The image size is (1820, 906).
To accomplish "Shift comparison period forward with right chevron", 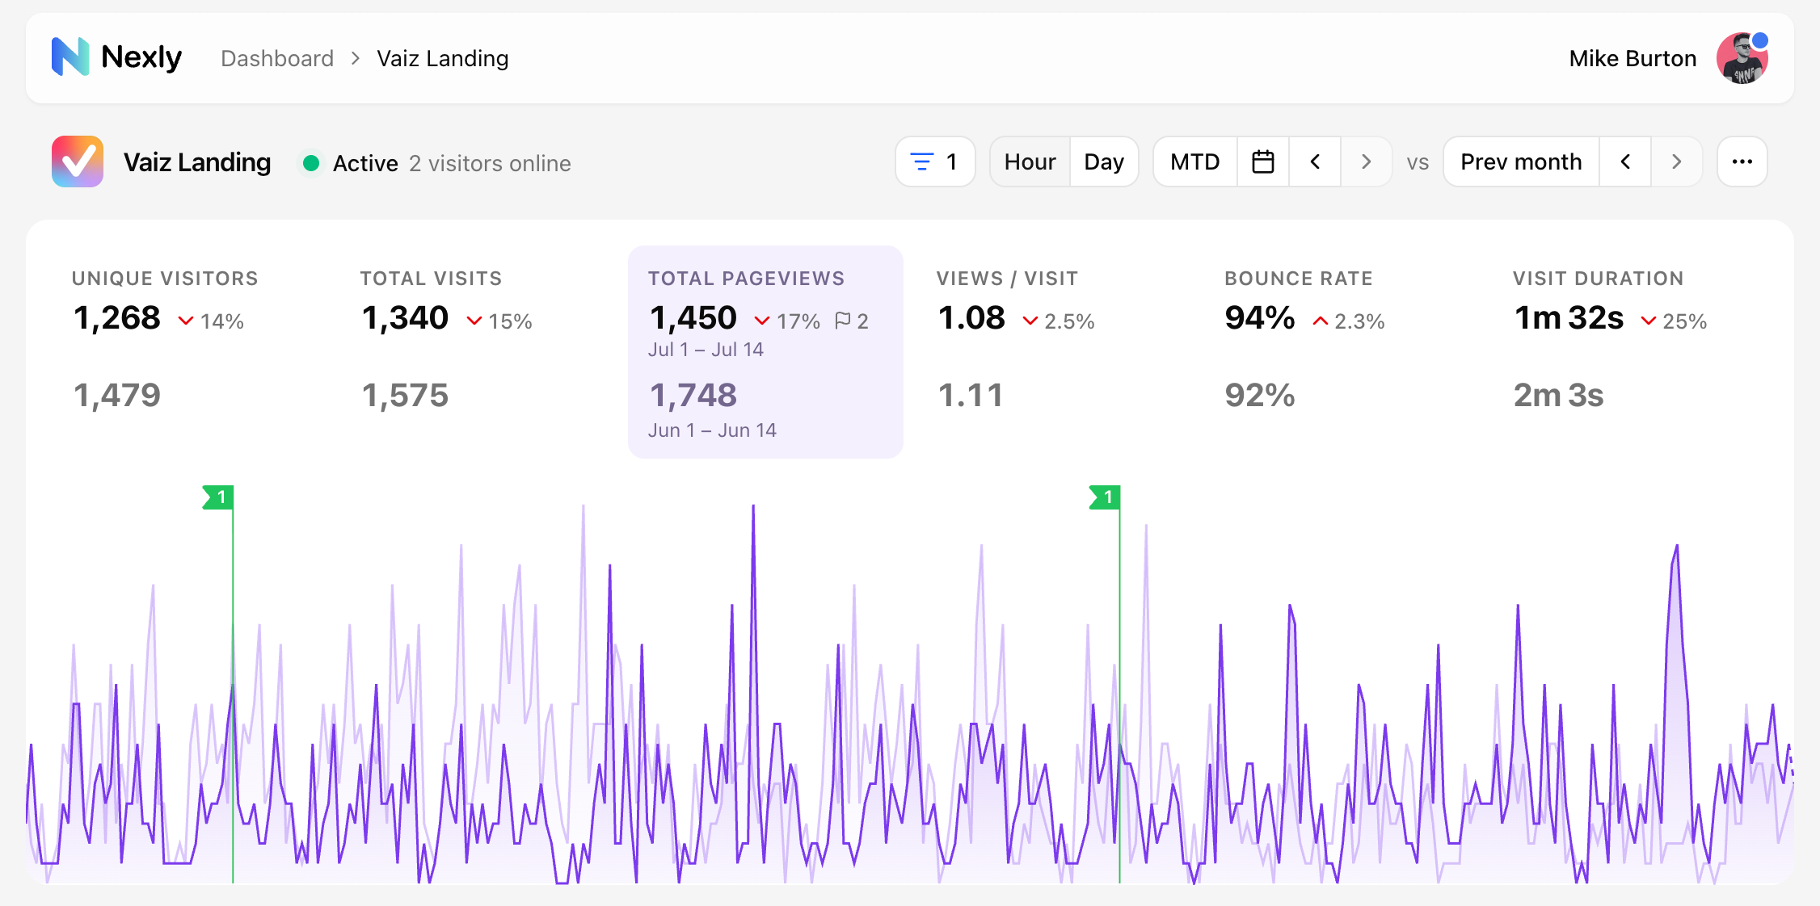I will coord(1676,161).
